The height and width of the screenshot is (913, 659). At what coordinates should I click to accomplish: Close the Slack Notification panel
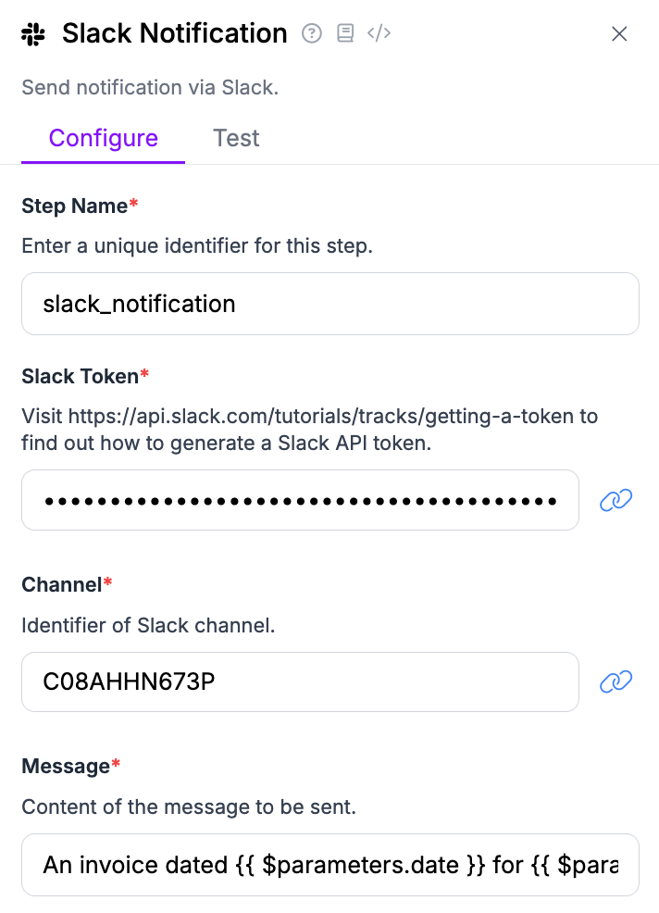pyautogui.click(x=619, y=34)
